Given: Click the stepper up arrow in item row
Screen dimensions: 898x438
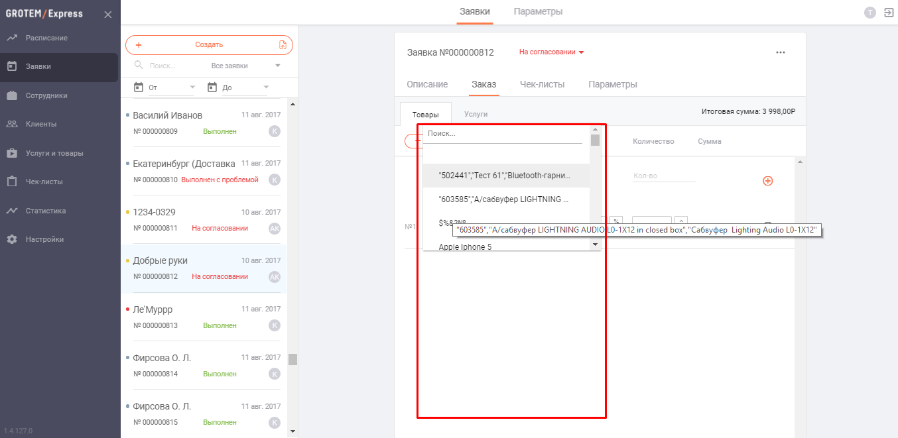Looking at the screenshot, I should click(x=681, y=221).
